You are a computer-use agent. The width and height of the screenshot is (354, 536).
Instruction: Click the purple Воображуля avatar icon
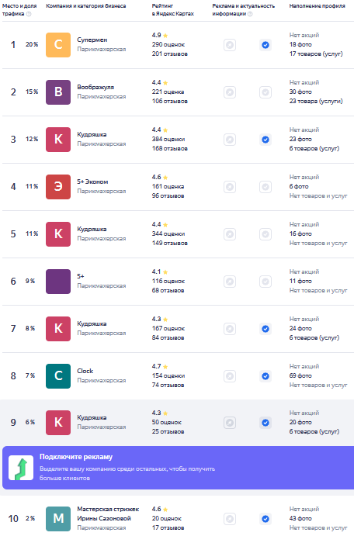tap(58, 92)
